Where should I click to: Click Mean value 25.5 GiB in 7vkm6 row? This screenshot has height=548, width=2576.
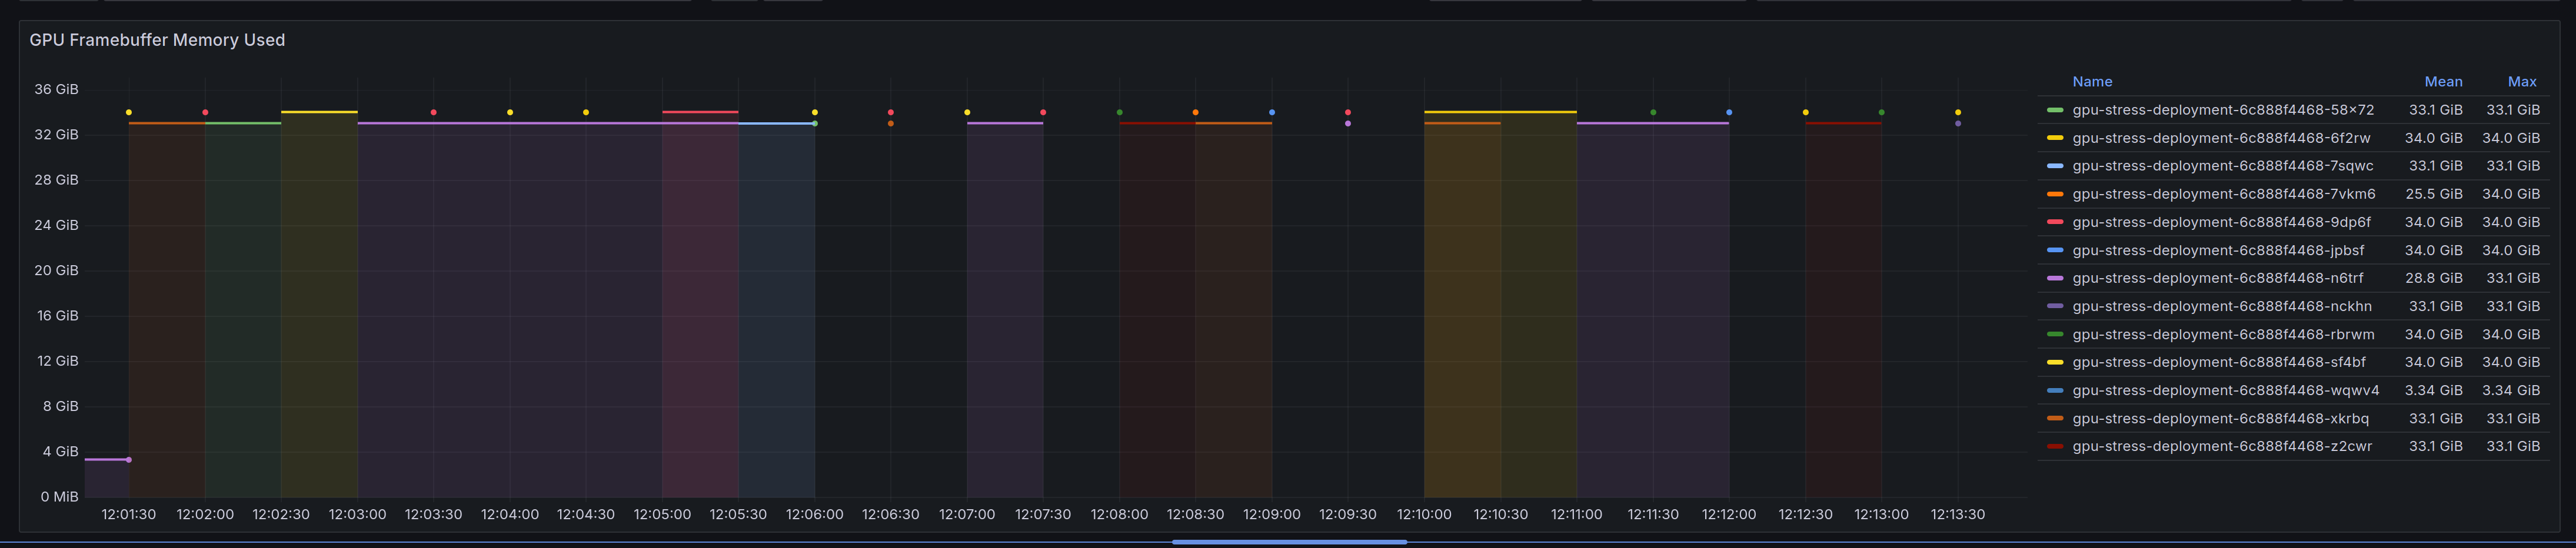(x=2433, y=194)
